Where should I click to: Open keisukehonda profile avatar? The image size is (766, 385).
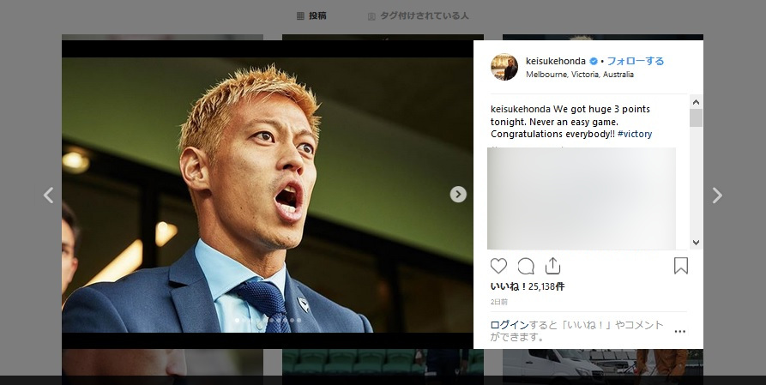(x=504, y=67)
